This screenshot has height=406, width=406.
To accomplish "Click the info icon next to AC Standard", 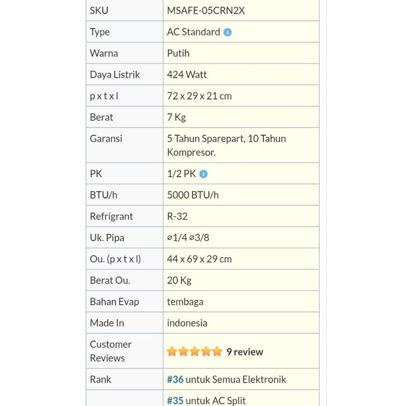I will [x=228, y=32].
